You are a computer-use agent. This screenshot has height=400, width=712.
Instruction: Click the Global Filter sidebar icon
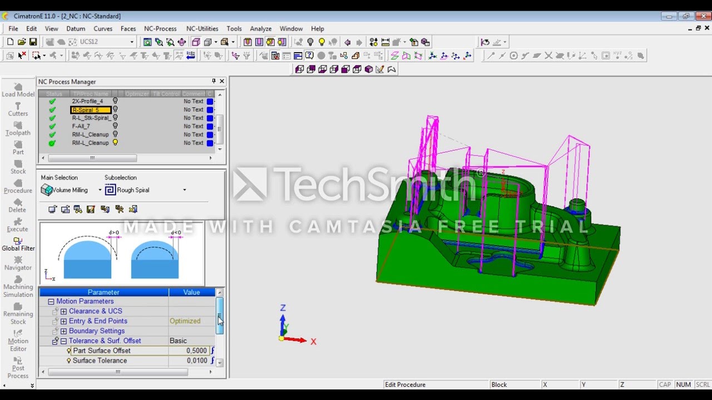pos(18,244)
